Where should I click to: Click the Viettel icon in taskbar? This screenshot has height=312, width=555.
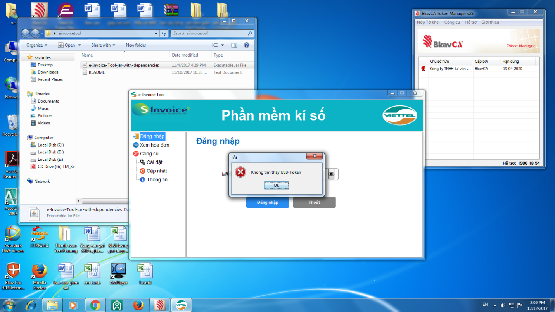click(181, 305)
